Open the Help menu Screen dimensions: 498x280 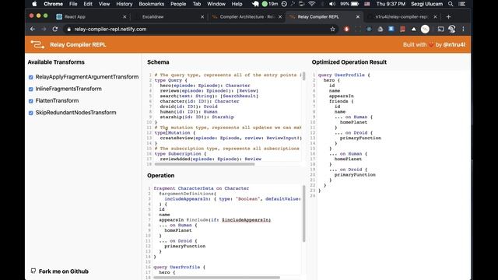237,4
